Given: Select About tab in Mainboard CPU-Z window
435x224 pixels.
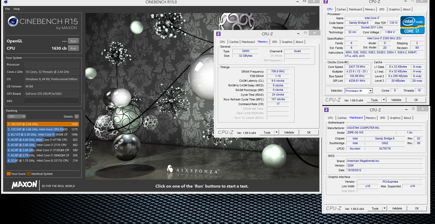Looking at the screenshot, I should [x=407, y=118].
